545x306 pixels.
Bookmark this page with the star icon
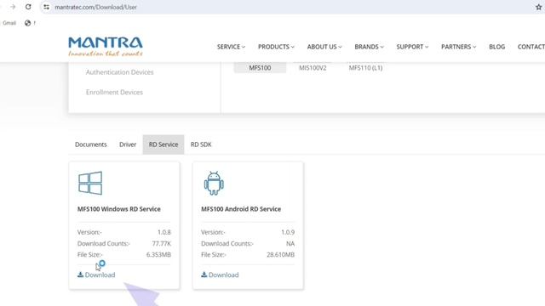tap(538, 7)
